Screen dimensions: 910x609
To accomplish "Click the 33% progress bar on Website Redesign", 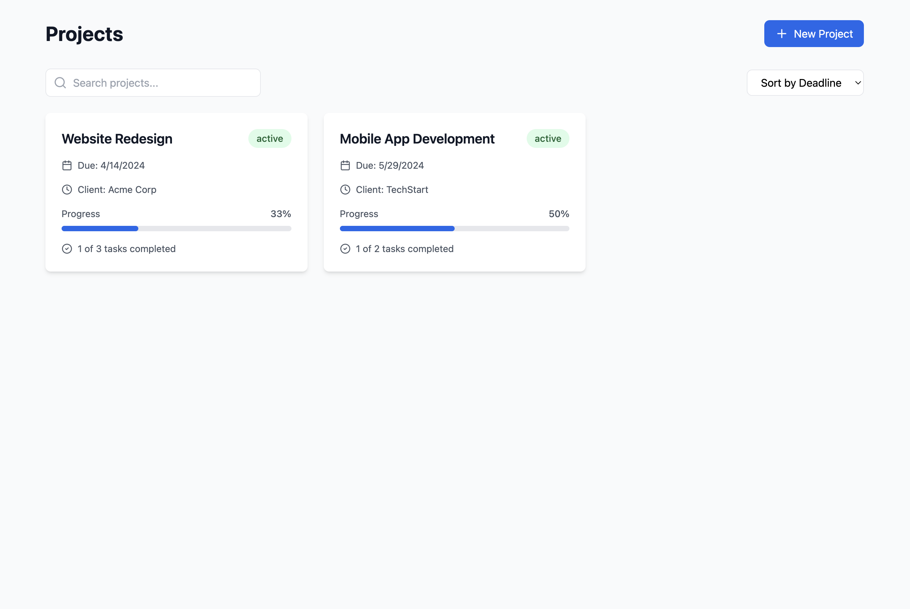I will click(176, 229).
